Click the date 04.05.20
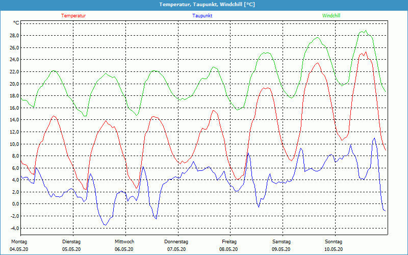Viewport: 408px width, 255px height. [19, 249]
